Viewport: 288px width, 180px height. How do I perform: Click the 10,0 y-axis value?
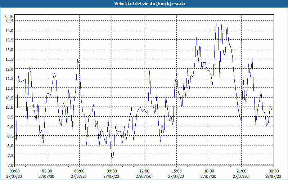pyautogui.click(x=9, y=107)
